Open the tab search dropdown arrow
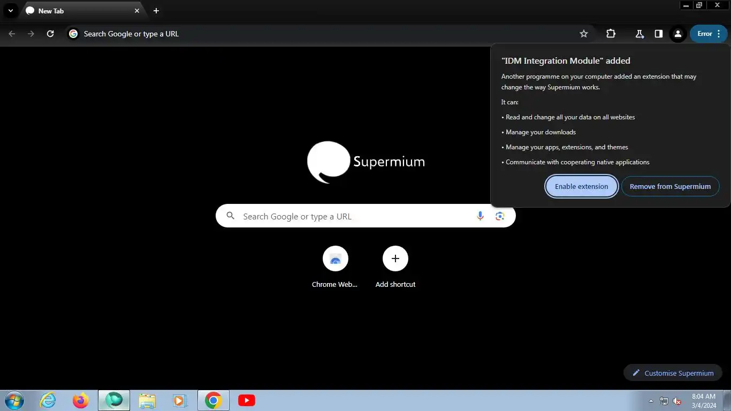Image resolution: width=731 pixels, height=411 pixels. click(10, 11)
